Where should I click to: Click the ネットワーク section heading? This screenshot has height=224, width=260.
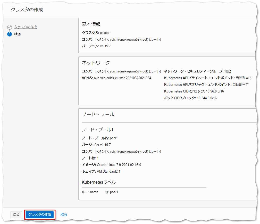pos(96,63)
